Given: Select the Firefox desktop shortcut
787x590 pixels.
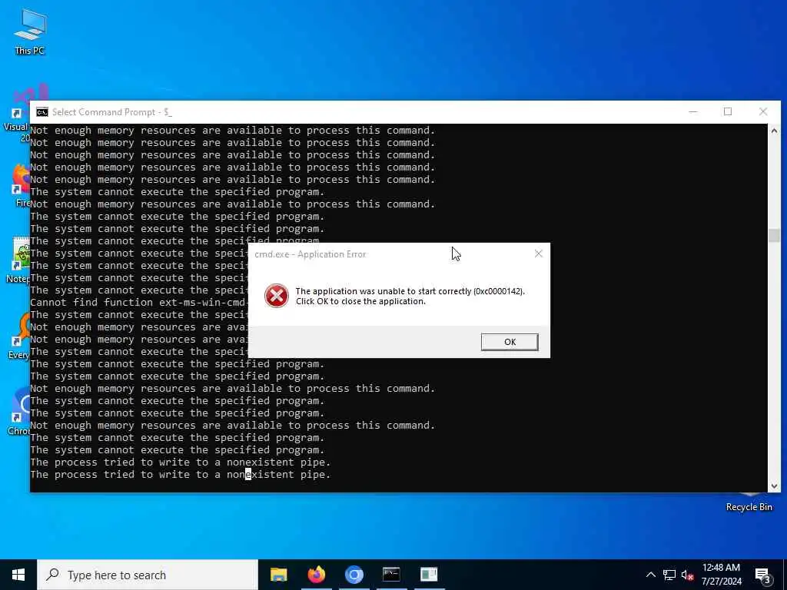Looking at the screenshot, I should click(x=20, y=186).
